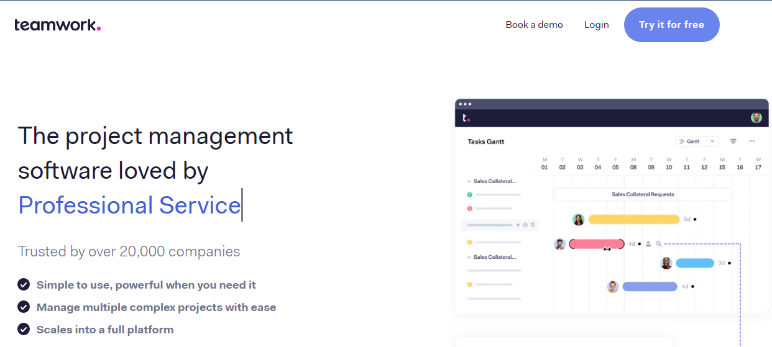Go to the Login page
772x347 pixels.
[597, 25]
